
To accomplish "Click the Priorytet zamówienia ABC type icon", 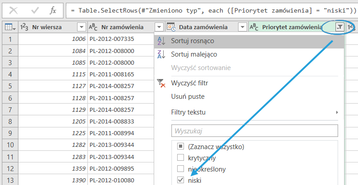I will click(255, 27).
